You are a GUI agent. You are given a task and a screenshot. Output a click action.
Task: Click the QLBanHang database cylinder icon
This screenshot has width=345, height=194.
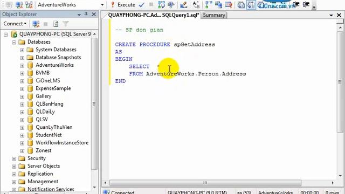pos(30,104)
